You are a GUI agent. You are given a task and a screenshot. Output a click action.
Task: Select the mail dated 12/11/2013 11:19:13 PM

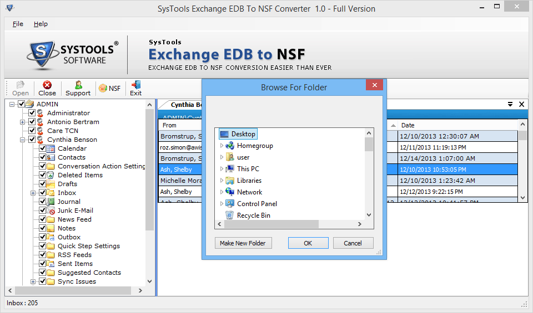(x=457, y=147)
